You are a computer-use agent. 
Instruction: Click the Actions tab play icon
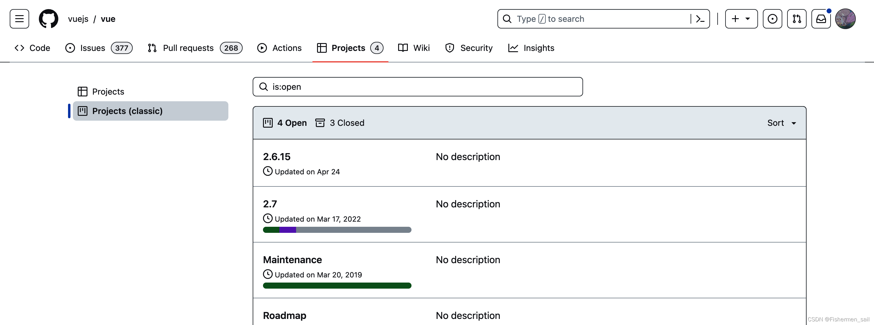click(x=261, y=48)
